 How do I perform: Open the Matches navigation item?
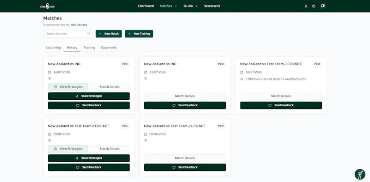click(166, 6)
